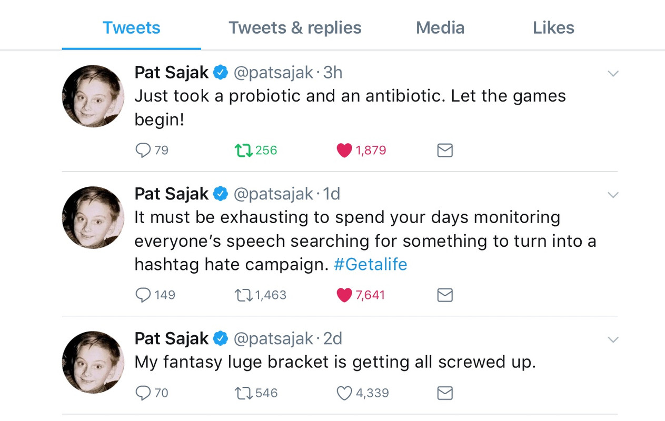The image size is (665, 421).
Task: Reply to the fantasy luge bracket tweet
Action: (x=143, y=393)
